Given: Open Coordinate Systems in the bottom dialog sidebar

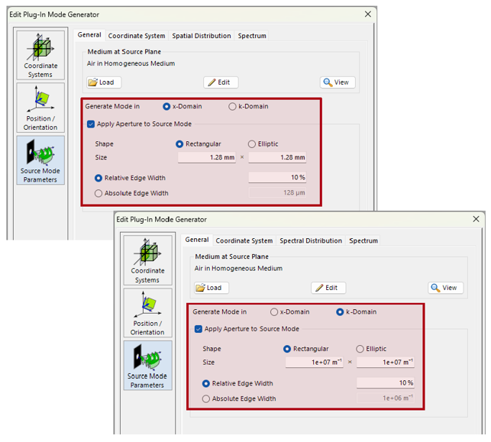Looking at the screenshot, I should pos(147,260).
